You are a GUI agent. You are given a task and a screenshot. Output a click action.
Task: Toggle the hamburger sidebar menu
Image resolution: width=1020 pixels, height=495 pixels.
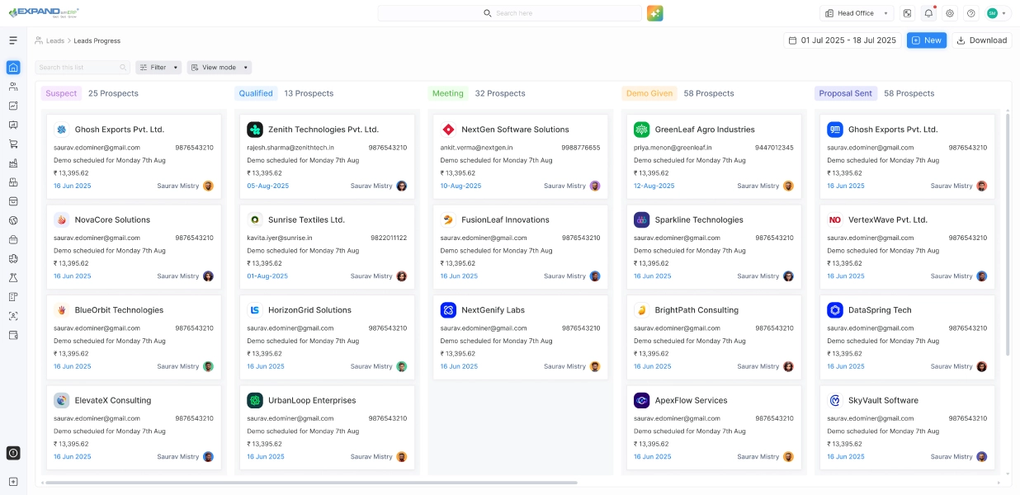(13, 40)
